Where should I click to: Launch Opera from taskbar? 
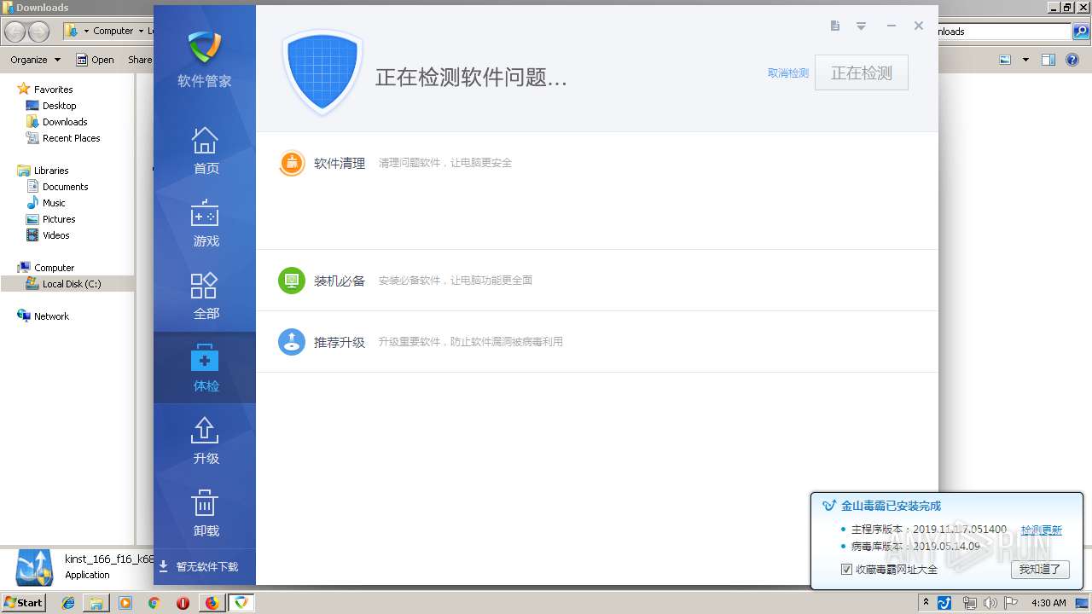pos(183,603)
